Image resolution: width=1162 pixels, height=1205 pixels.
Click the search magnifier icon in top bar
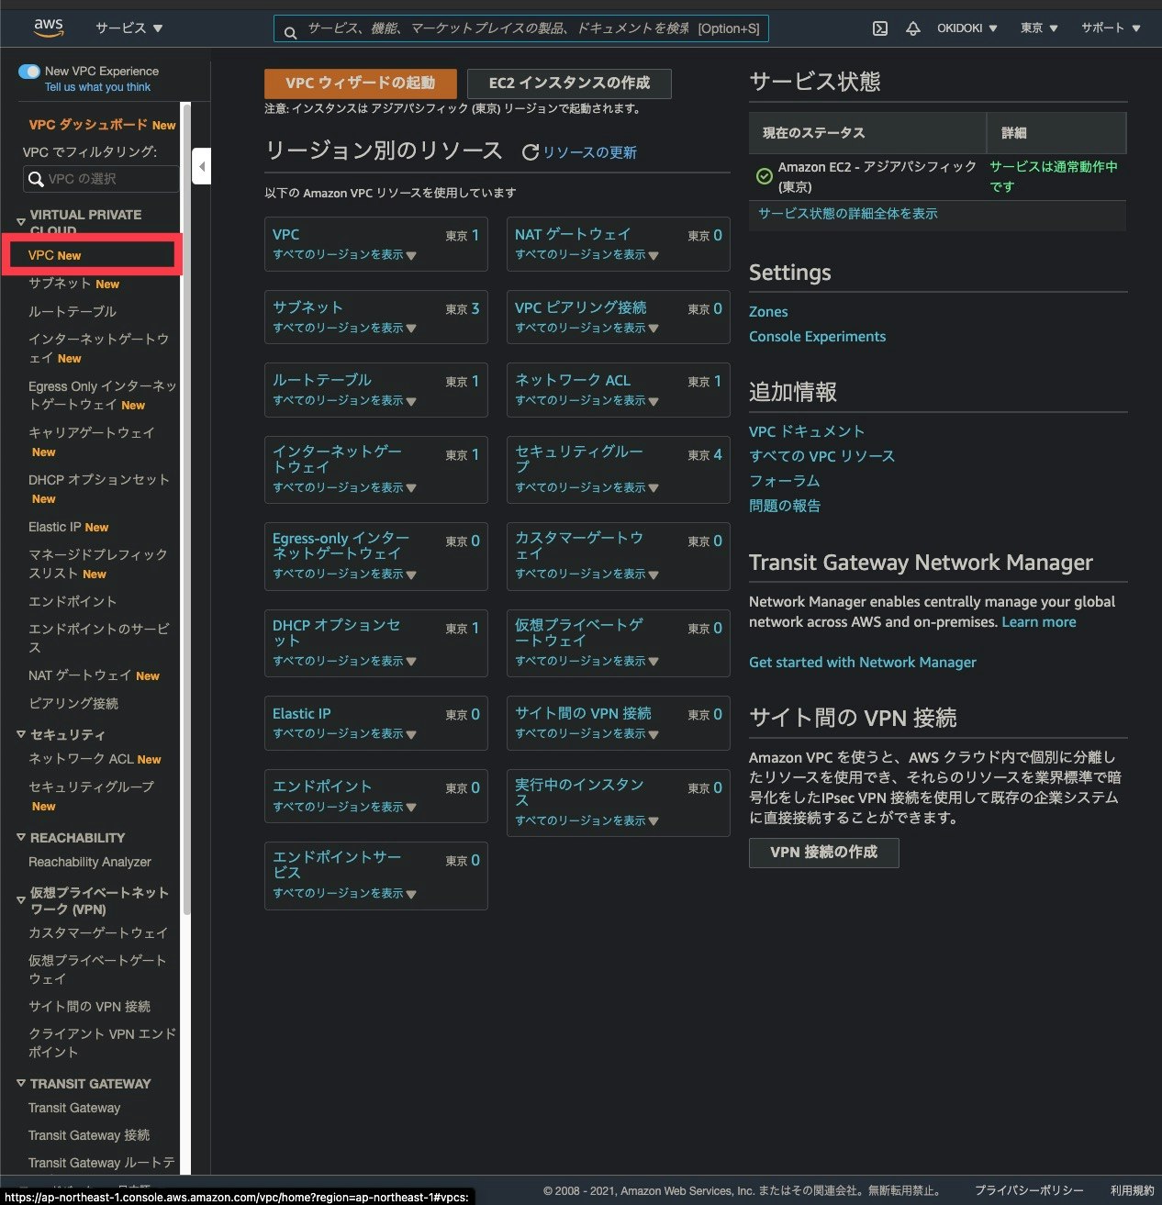290,32
